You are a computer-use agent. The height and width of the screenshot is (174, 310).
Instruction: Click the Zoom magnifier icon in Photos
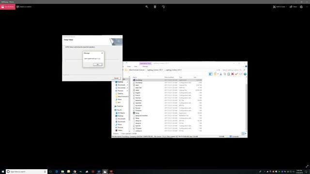(147, 7)
